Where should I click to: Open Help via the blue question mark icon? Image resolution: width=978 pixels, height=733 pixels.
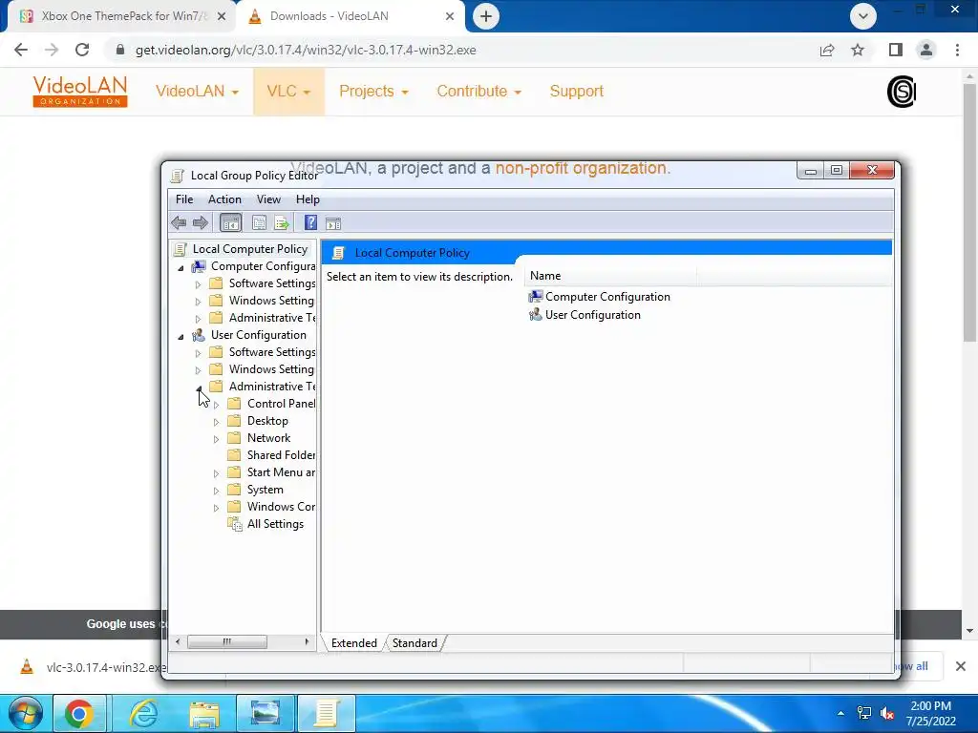[x=310, y=222]
